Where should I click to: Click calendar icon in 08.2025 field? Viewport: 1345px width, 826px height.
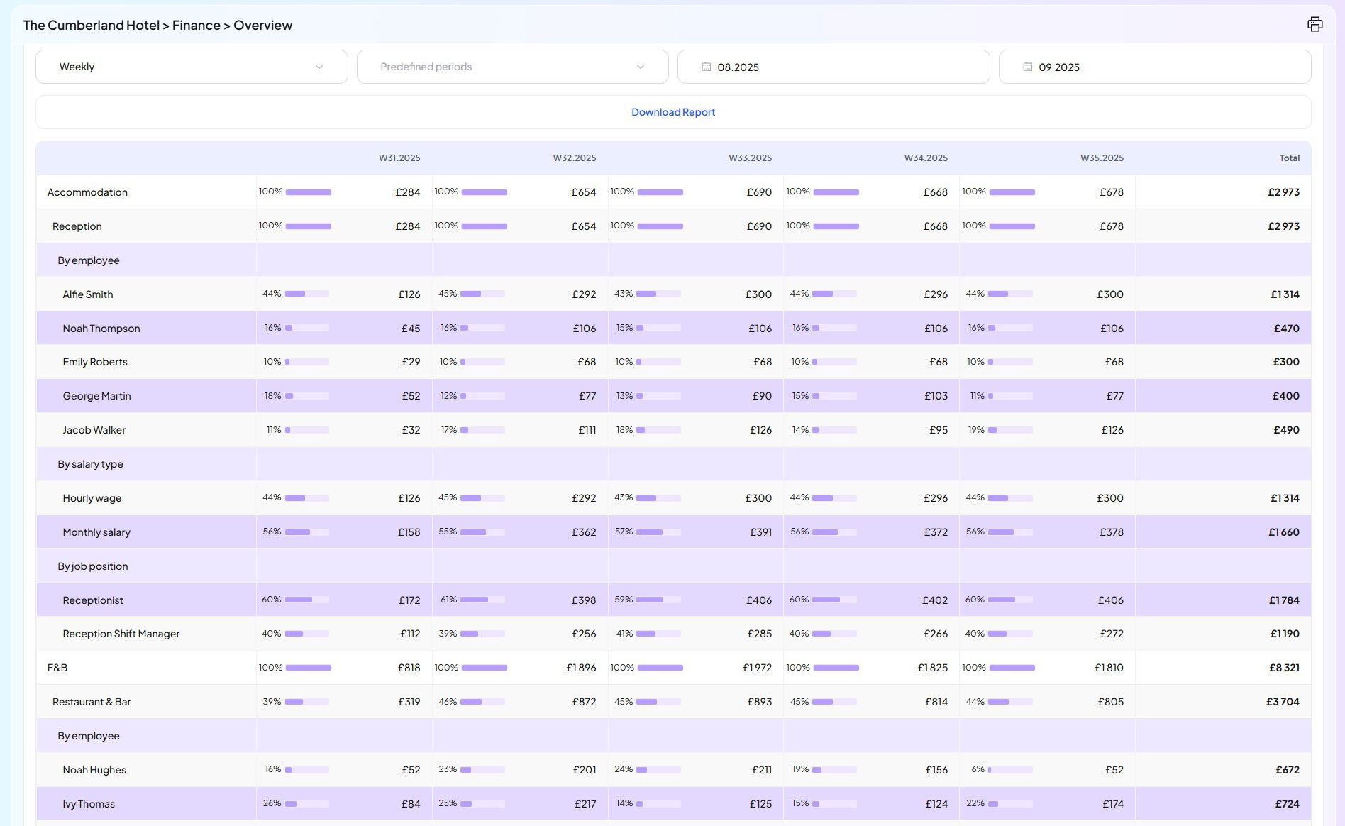706,67
